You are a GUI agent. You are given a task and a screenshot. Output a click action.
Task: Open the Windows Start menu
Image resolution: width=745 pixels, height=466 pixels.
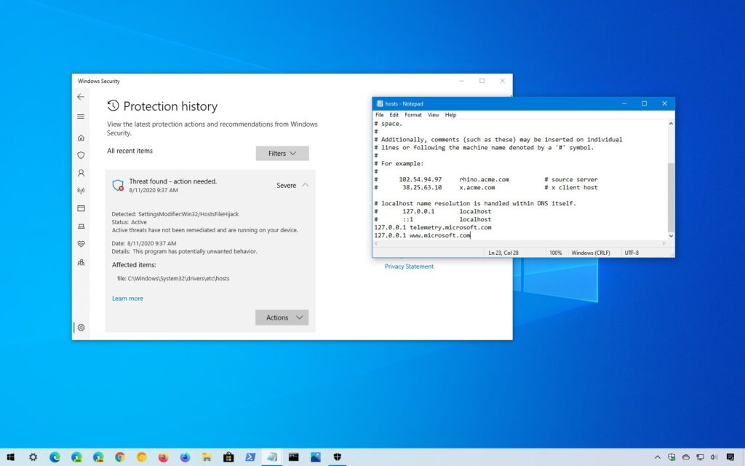[10, 457]
